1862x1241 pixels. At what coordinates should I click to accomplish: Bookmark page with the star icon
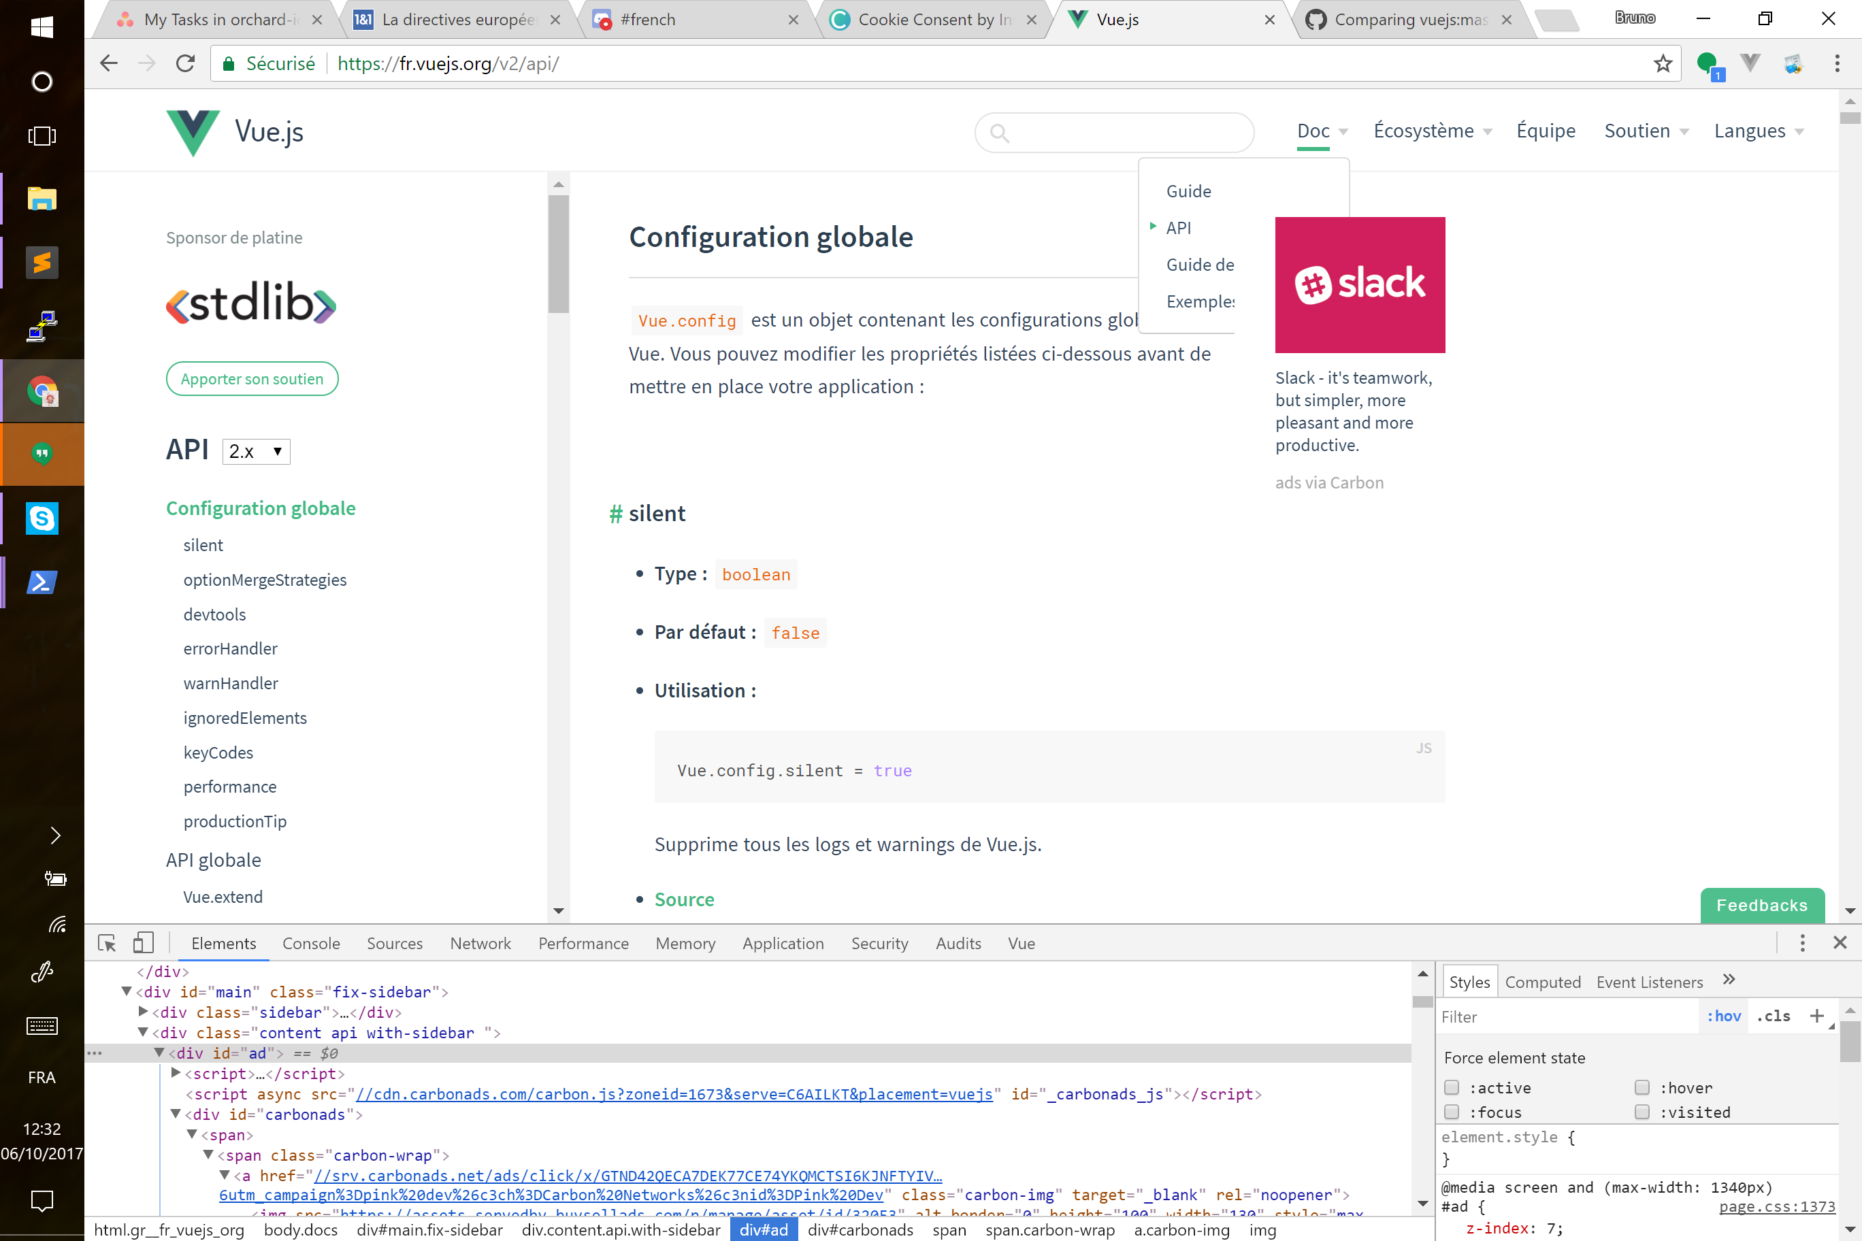coord(1663,63)
